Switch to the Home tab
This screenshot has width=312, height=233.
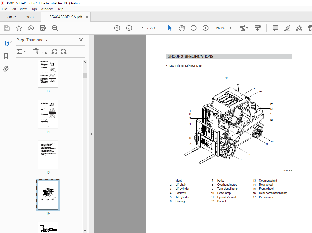10,17
